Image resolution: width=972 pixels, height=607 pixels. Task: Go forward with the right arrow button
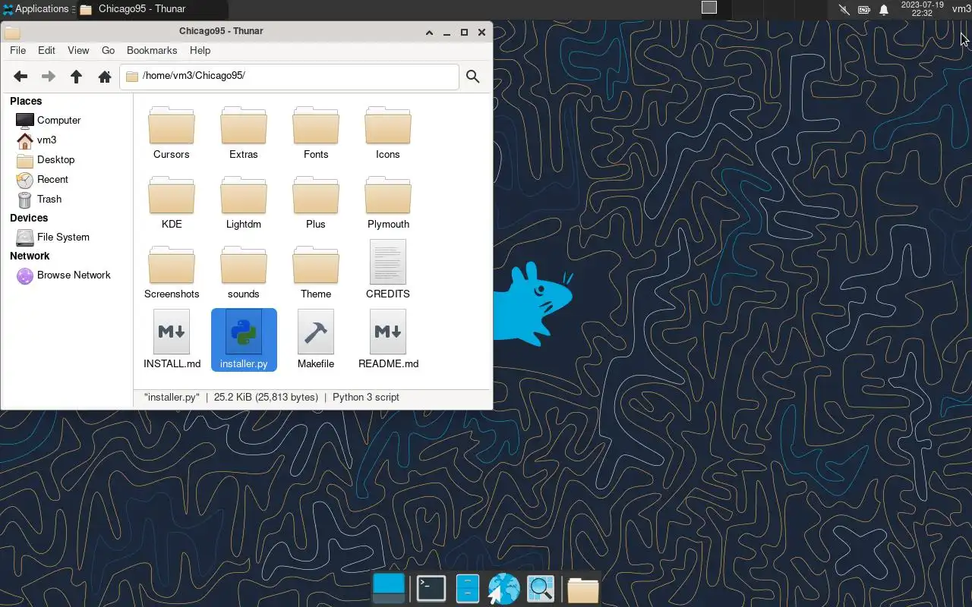click(49, 77)
